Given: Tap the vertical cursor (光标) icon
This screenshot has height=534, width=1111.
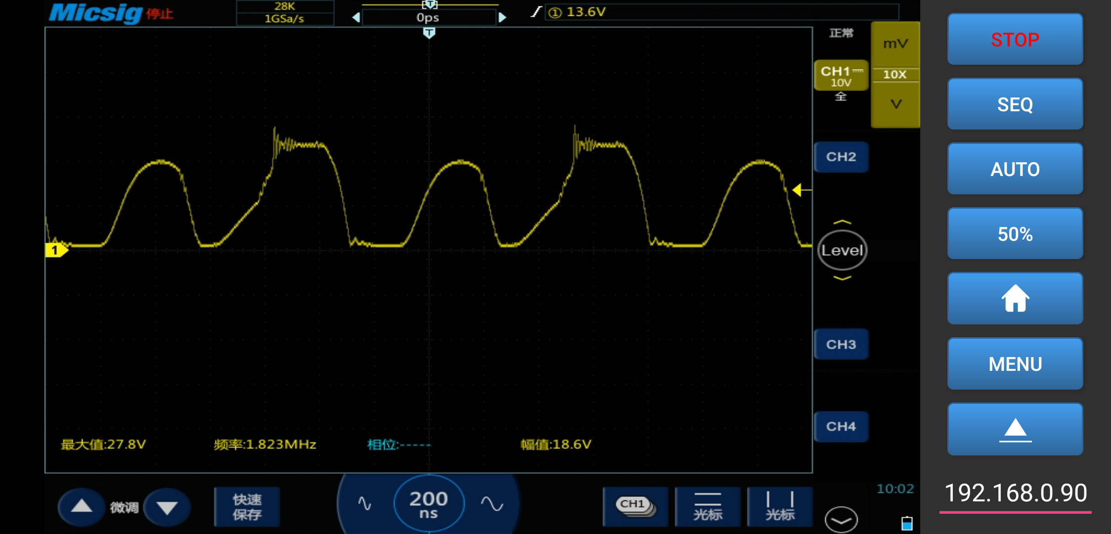Looking at the screenshot, I should point(779,506).
